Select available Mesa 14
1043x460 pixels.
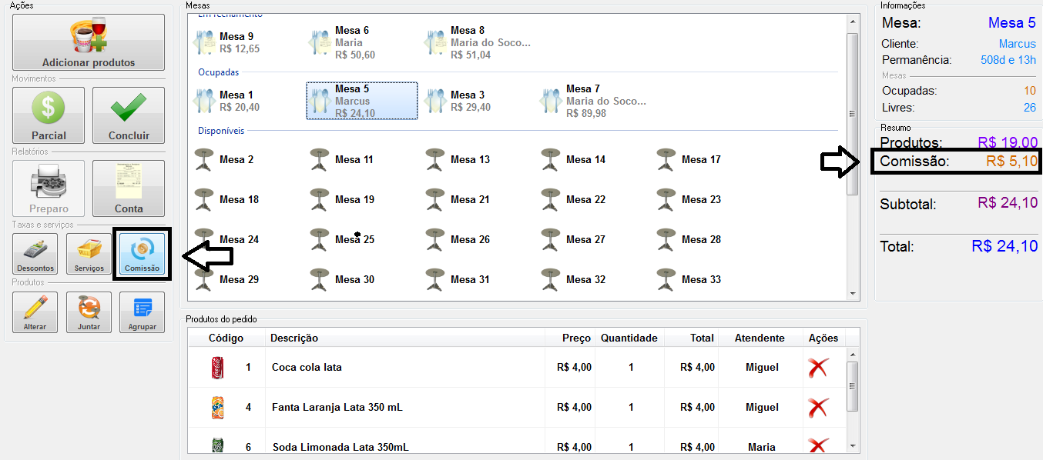(x=574, y=159)
